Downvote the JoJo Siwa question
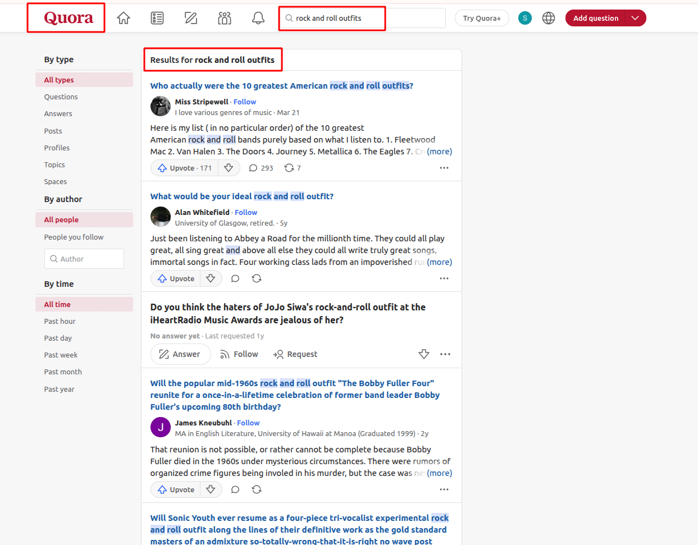Image resolution: width=698 pixels, height=545 pixels. click(424, 354)
